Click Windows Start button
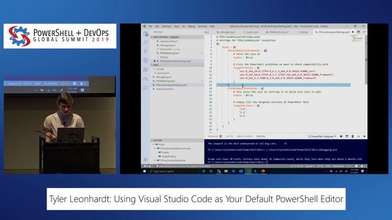This screenshot has width=392, height=220. 145,171
